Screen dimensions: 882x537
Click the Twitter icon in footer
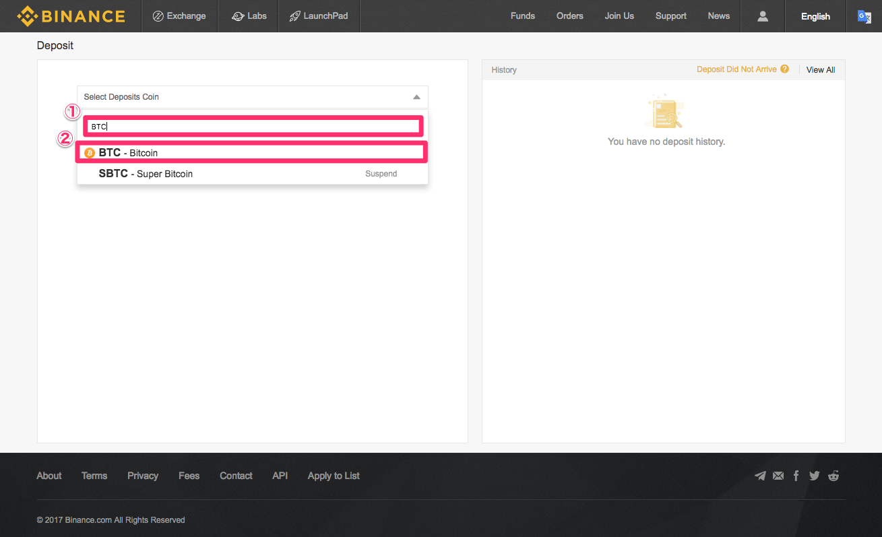pyautogui.click(x=815, y=476)
